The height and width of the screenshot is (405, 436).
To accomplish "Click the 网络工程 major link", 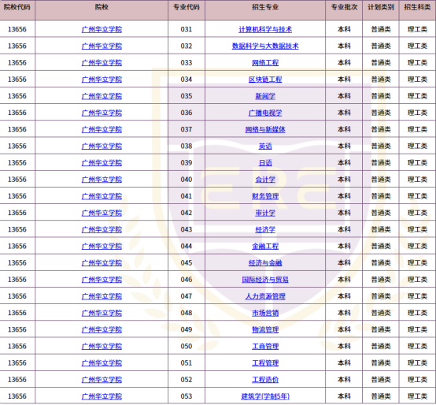I will [265, 62].
